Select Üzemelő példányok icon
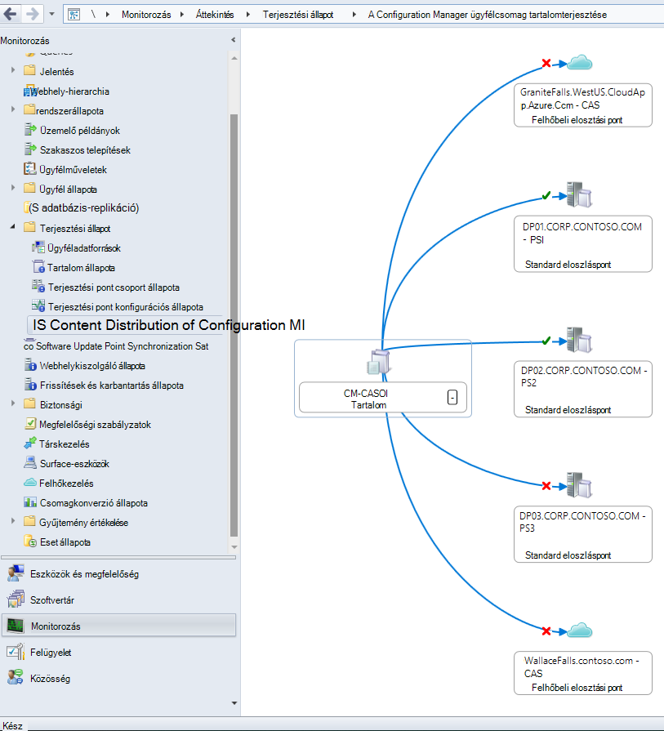The height and width of the screenshot is (731, 664). pyautogui.click(x=30, y=130)
